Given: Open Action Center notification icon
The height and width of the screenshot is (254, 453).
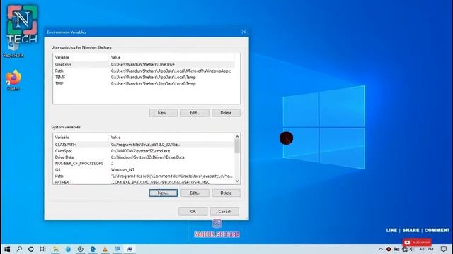Looking at the screenshot, I should pyautogui.click(x=444, y=249).
